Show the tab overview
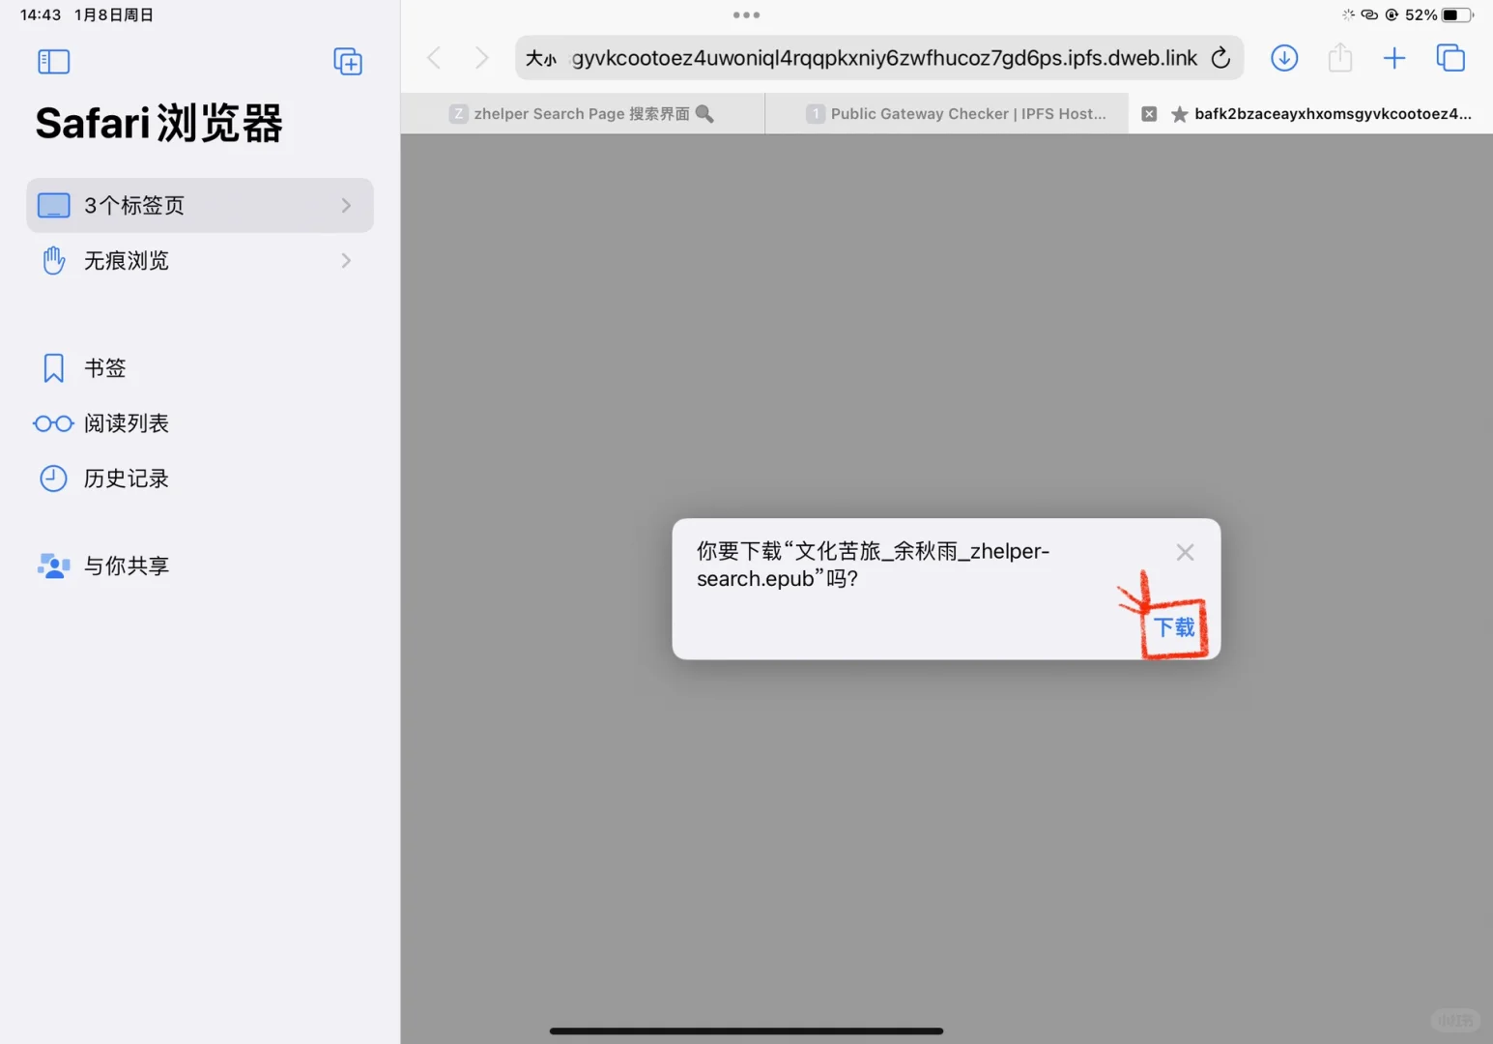This screenshot has height=1044, width=1493. 1450,58
